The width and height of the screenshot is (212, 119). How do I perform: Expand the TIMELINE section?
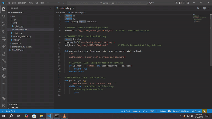pos(14,108)
